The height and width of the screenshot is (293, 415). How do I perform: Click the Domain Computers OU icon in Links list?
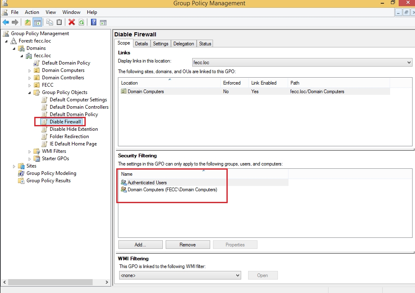point(124,91)
